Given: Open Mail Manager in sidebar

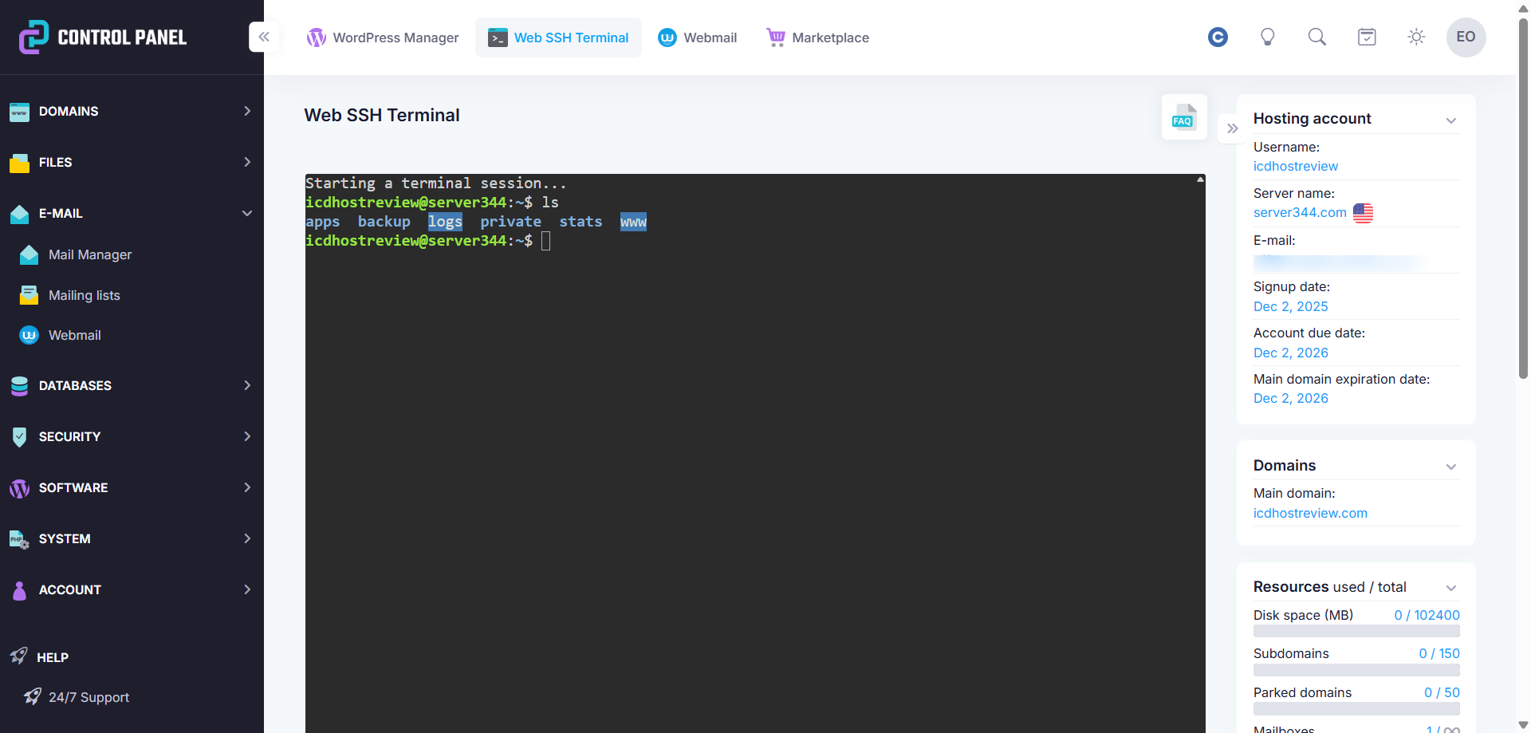Looking at the screenshot, I should click(90, 255).
